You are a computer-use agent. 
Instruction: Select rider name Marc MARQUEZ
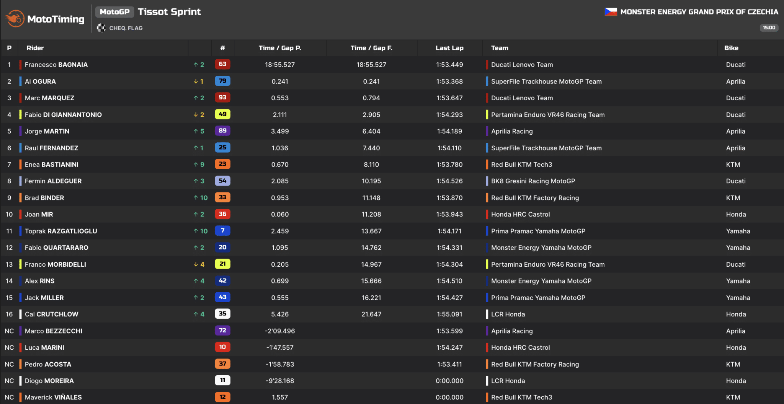point(49,98)
